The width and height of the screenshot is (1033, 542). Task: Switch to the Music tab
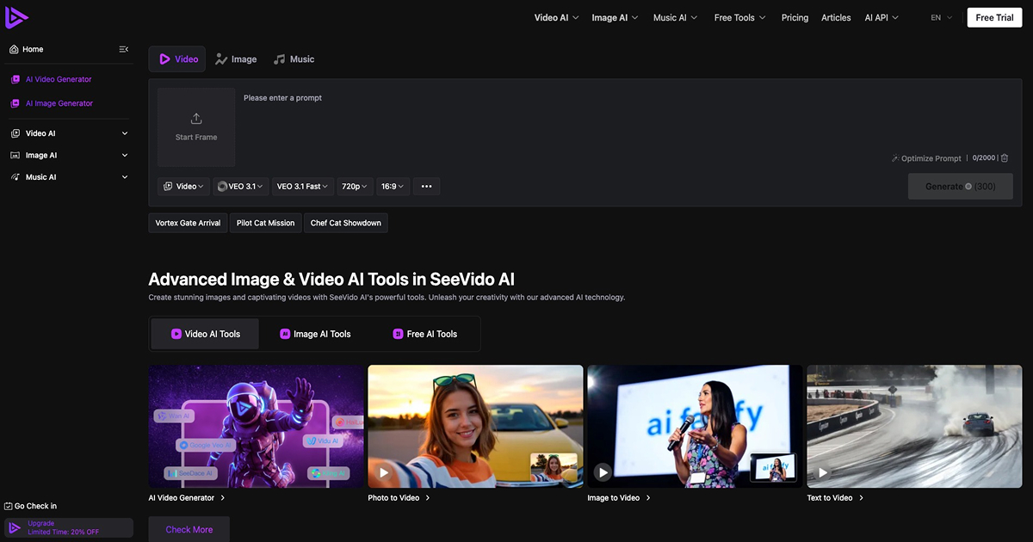(x=294, y=59)
